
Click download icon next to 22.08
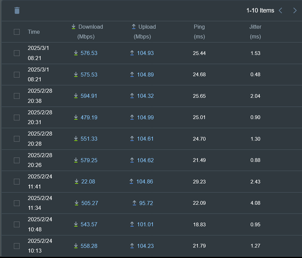click(x=77, y=182)
